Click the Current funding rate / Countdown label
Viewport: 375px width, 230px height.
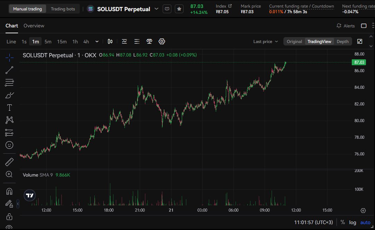301,6
